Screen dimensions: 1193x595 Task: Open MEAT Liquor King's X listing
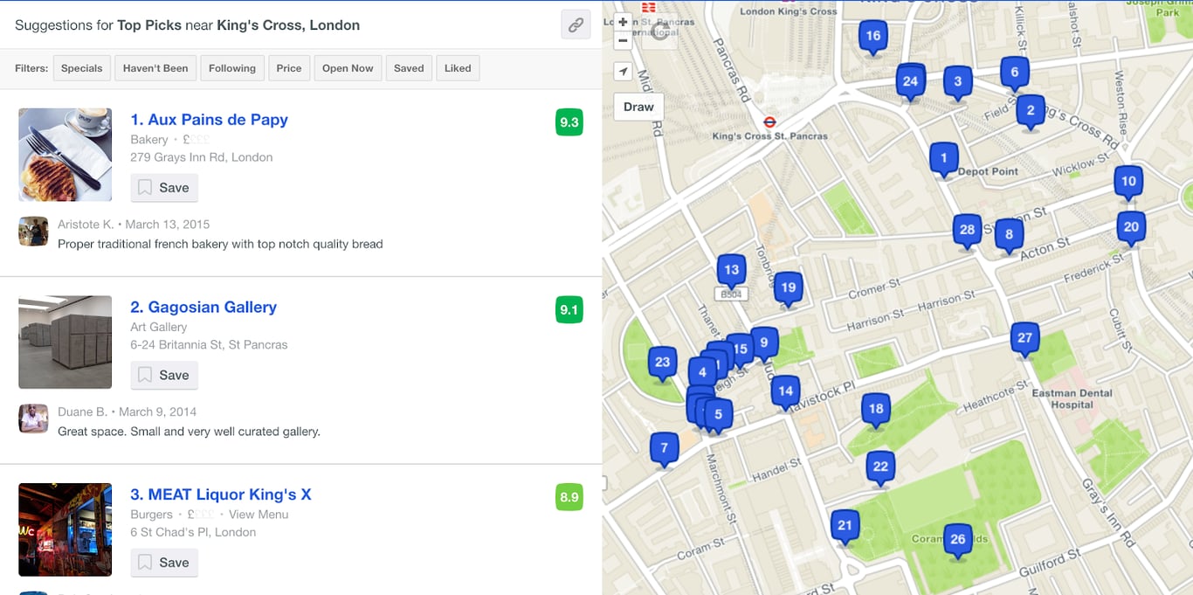coord(221,495)
